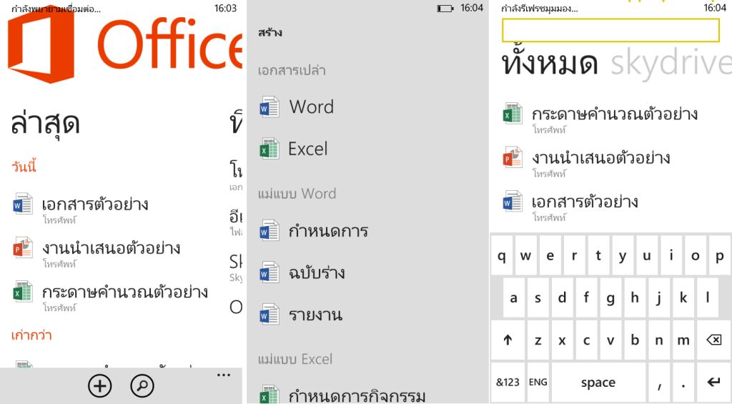Open Word file เอกสารตัวอย่าง in recent list
The height and width of the screenshot is (404, 732).
[81, 208]
